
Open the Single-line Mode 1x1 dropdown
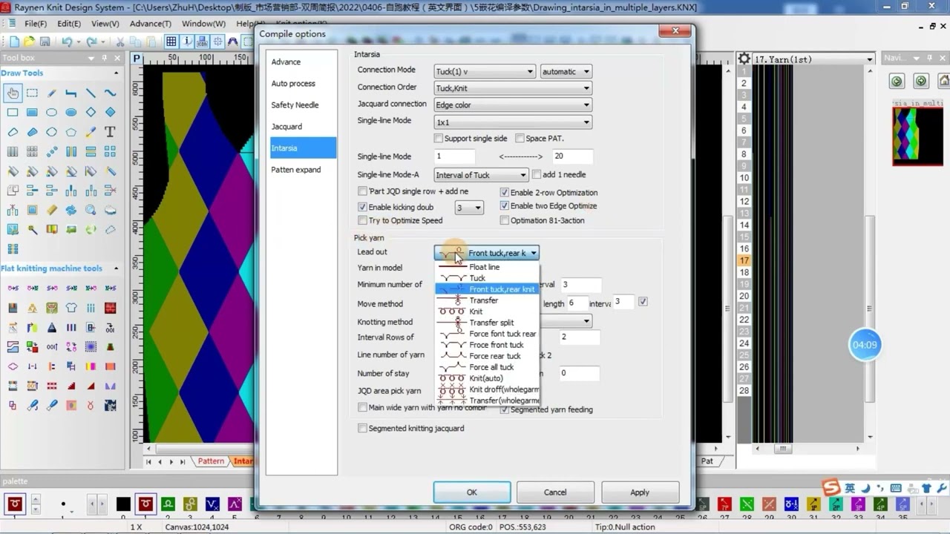pyautogui.click(x=513, y=122)
